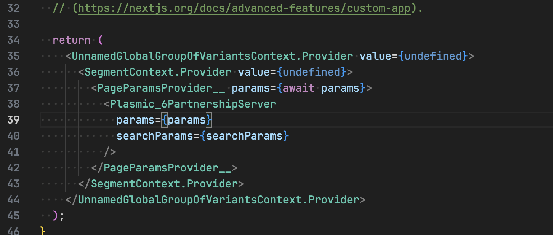
Task: Click the closing SegmentContext.Provider tag on line 43
Action: pos(164,184)
